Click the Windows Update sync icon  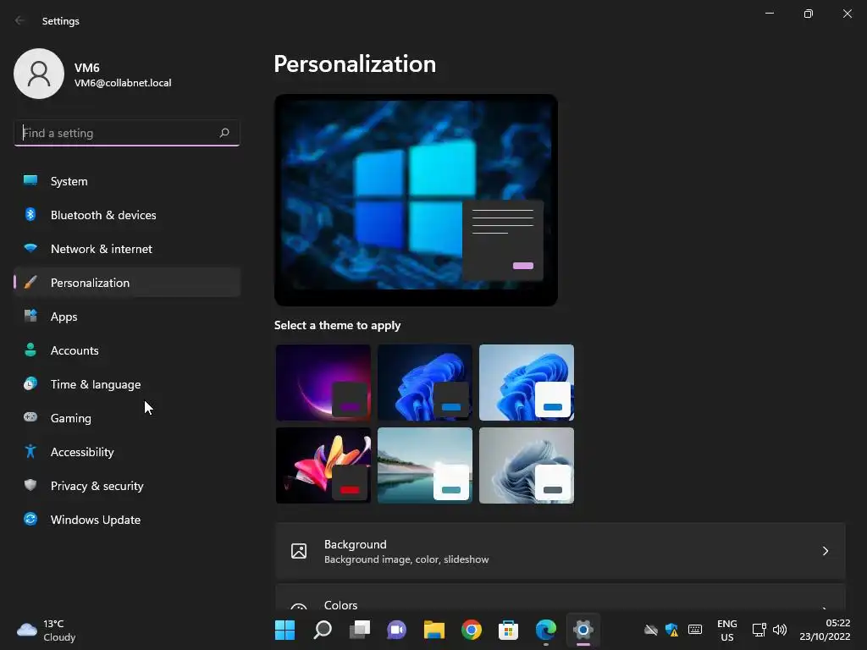[30, 519]
